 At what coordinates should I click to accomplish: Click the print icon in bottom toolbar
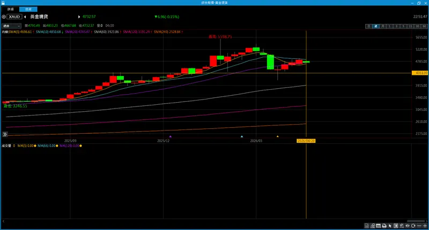384,226
